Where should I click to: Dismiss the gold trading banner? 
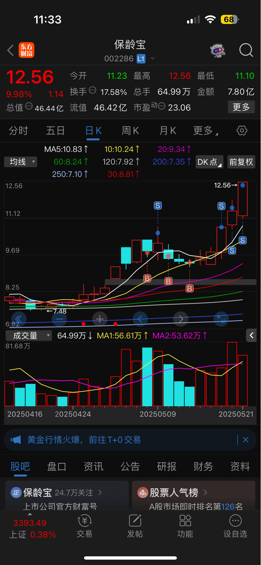[246, 440]
